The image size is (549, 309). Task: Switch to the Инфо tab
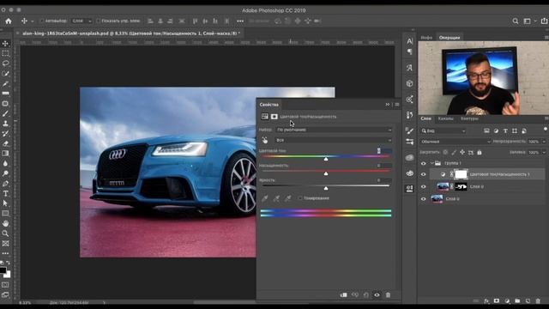pos(426,38)
